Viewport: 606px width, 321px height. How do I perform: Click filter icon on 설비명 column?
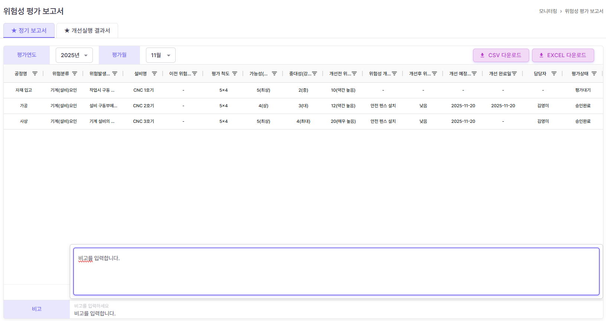pos(154,73)
